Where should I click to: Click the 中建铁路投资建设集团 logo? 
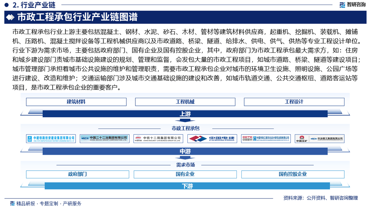click(51, 139)
